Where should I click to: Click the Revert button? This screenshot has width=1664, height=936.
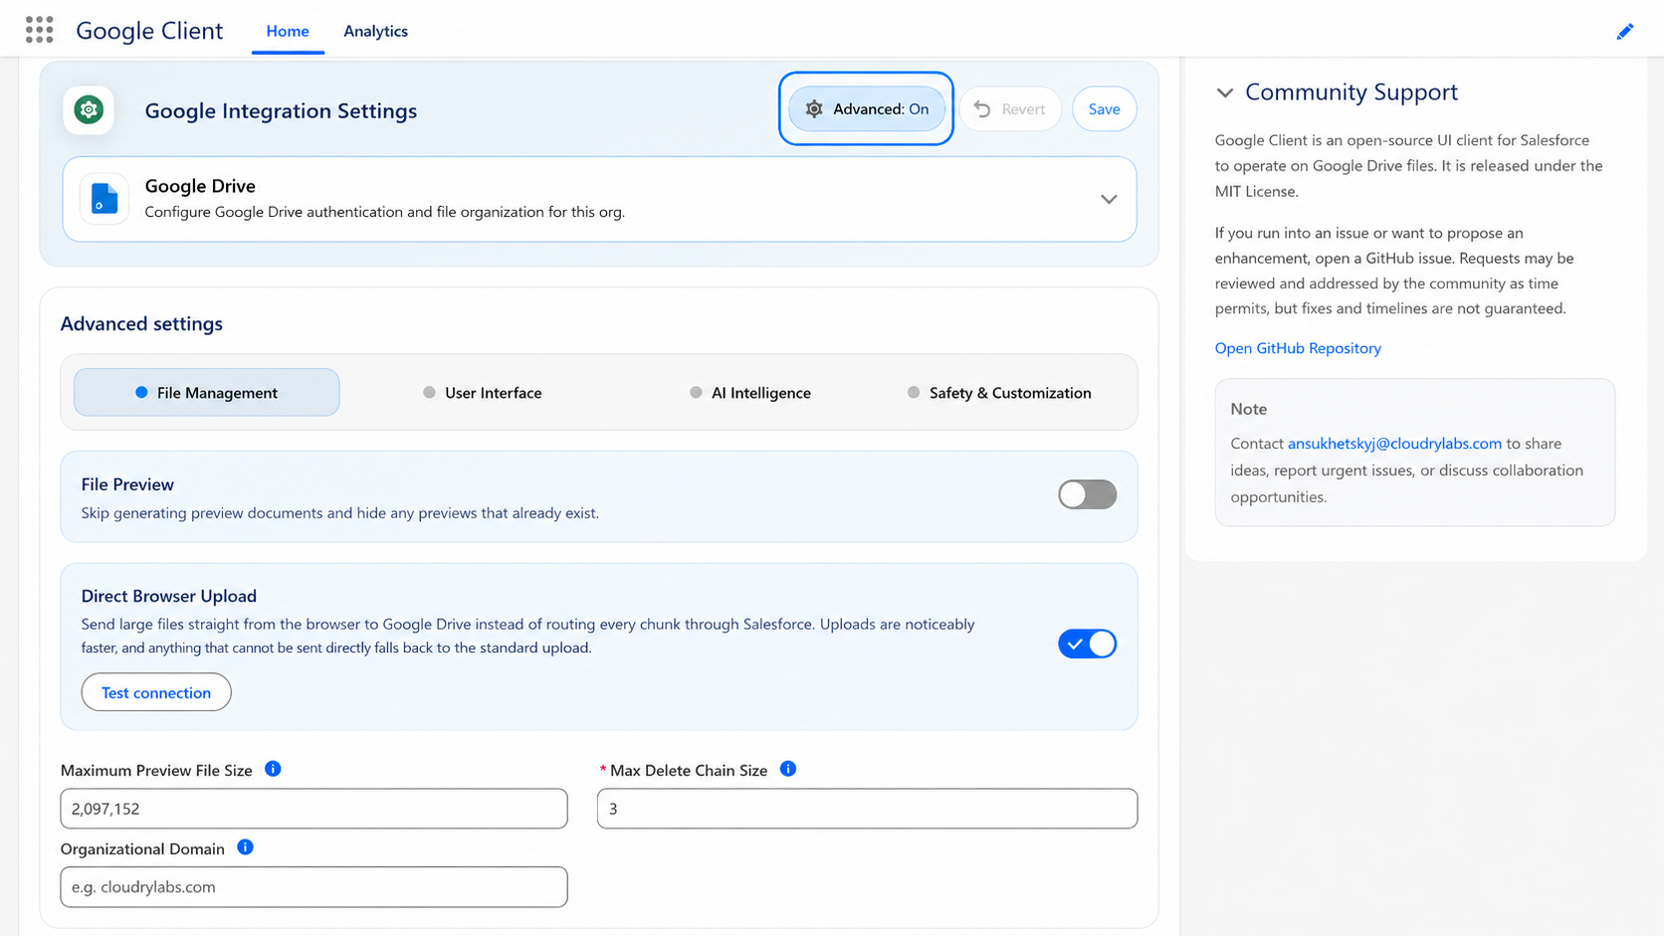[x=1010, y=109]
